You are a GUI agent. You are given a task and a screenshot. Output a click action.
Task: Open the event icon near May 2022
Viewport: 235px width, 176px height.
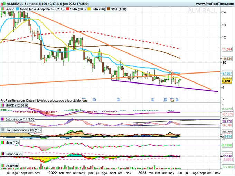(84, 99)
